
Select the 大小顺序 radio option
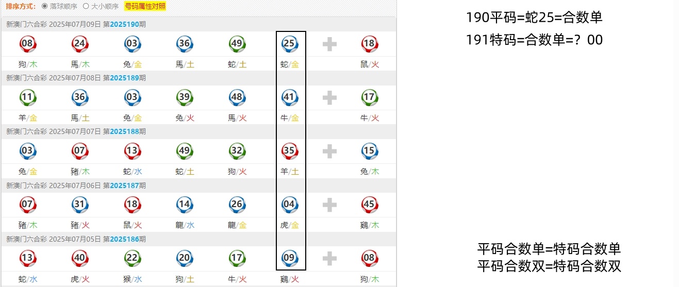(86, 6)
